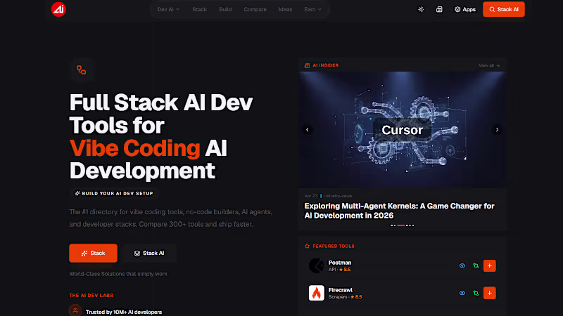Open the Stack nav item
This screenshot has width=563, height=316.
coord(199,9)
